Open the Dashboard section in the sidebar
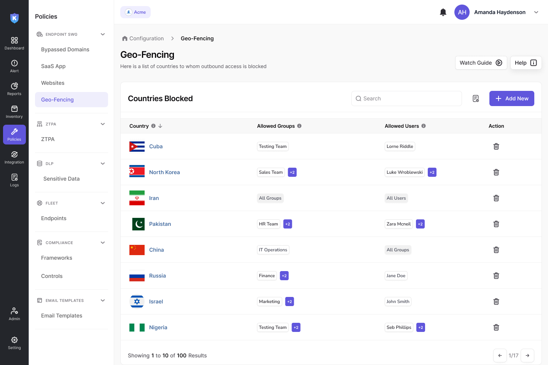The width and height of the screenshot is (548, 365). (14, 43)
